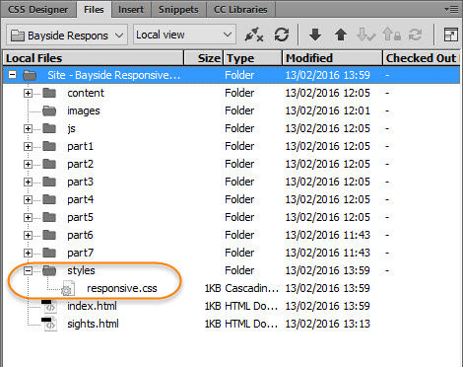Screen dimensions: 463x367
Task: Click the site root folder icon
Action: 30,75
